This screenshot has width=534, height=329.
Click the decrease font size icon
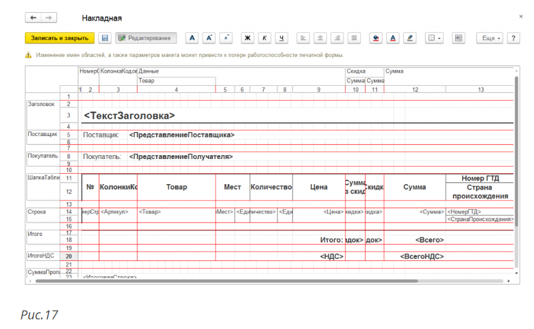(x=225, y=38)
